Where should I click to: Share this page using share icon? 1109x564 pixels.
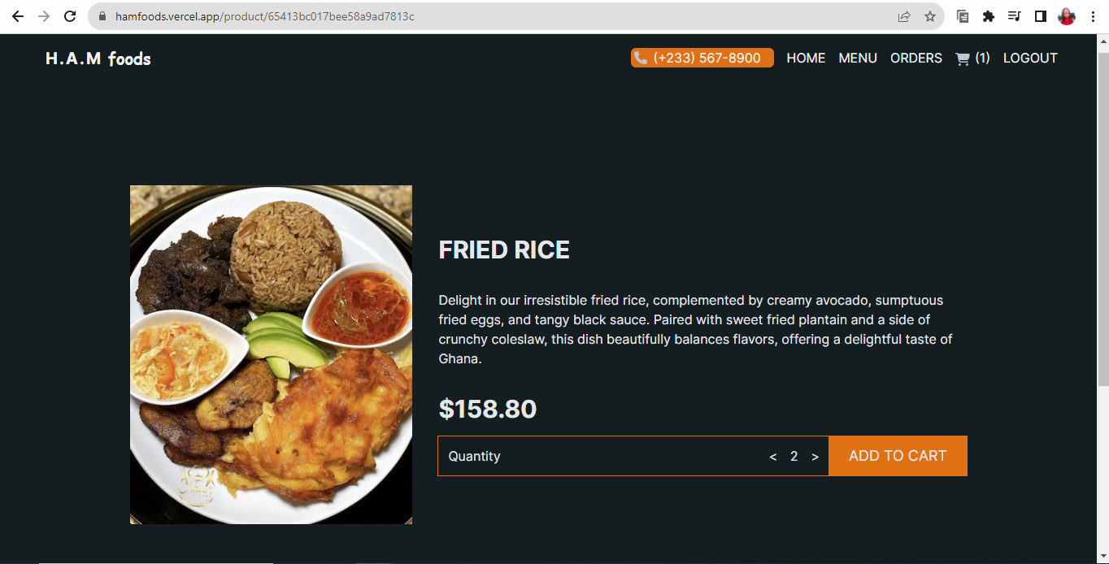coord(904,16)
